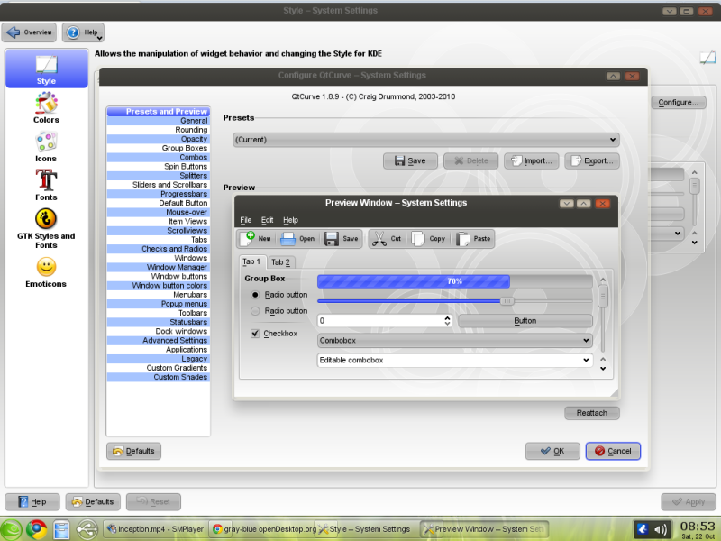Image resolution: width=721 pixels, height=541 pixels.
Task: Click Defaults button in Style window bottom
Action: pos(93,502)
